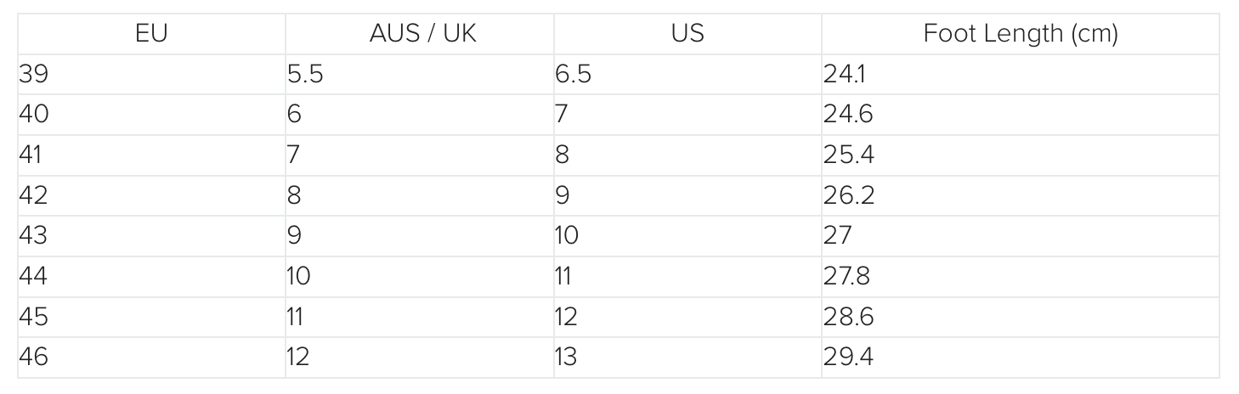Click the EU column header
Screen dimensions: 1239x394
tap(151, 34)
